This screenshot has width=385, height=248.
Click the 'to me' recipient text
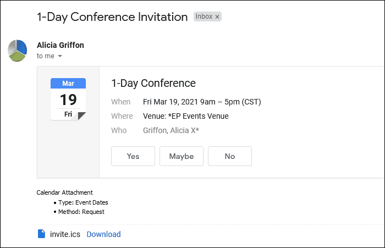point(46,56)
